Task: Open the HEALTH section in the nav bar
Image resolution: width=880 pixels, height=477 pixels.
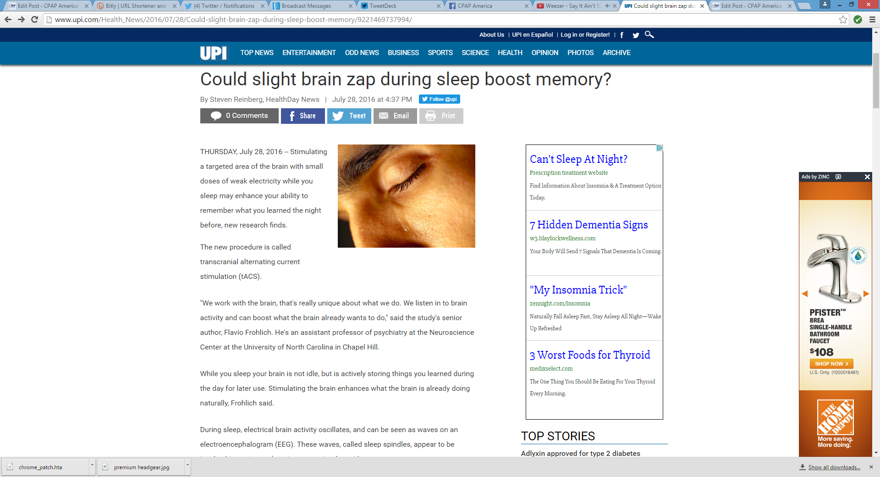Action: (510, 53)
